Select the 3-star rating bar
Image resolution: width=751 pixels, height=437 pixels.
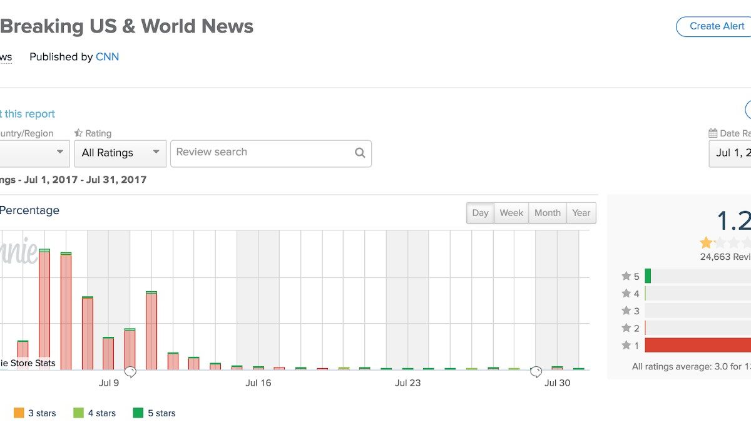[x=698, y=311]
